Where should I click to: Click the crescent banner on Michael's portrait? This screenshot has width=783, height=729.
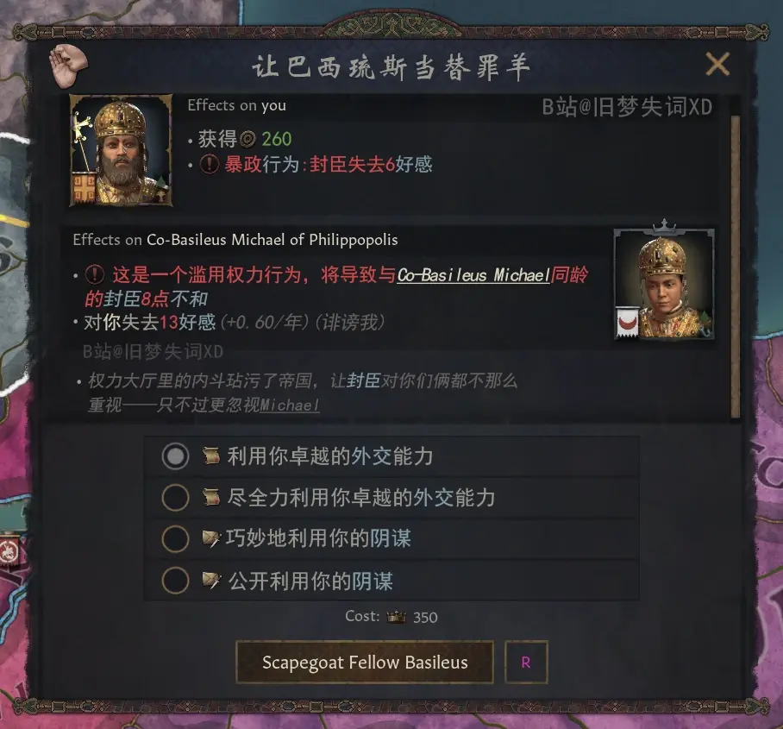point(627,323)
